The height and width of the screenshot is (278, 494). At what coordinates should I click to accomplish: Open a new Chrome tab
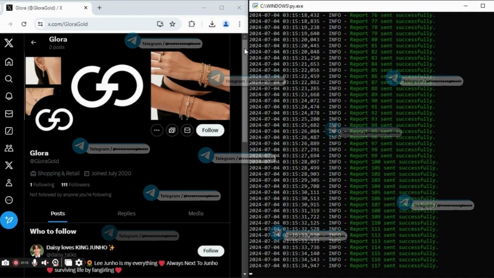(99, 8)
